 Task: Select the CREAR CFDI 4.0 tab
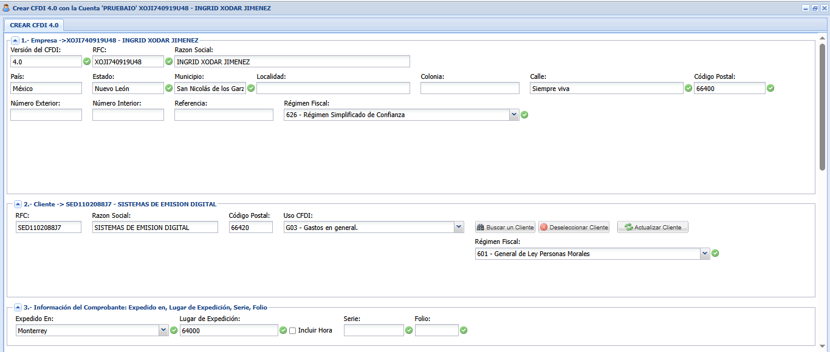click(x=34, y=25)
